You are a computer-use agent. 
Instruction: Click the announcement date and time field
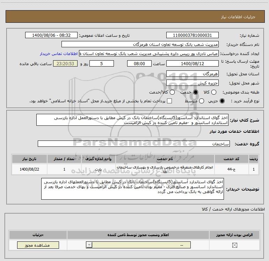coord(51,35)
